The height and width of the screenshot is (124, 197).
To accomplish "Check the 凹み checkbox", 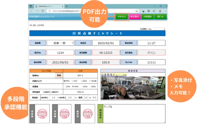I will coord(82,81).
